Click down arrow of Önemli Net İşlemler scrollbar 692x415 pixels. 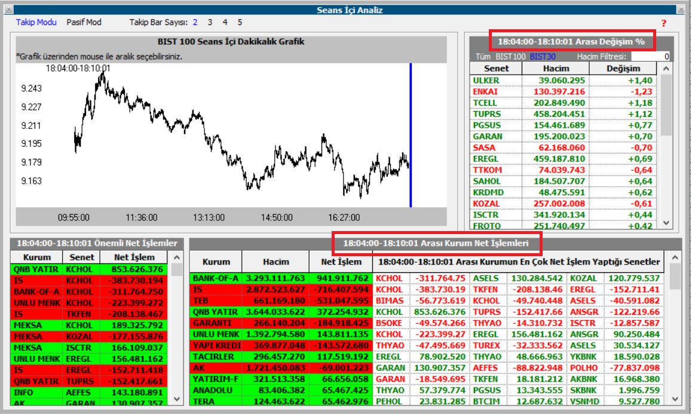click(177, 399)
